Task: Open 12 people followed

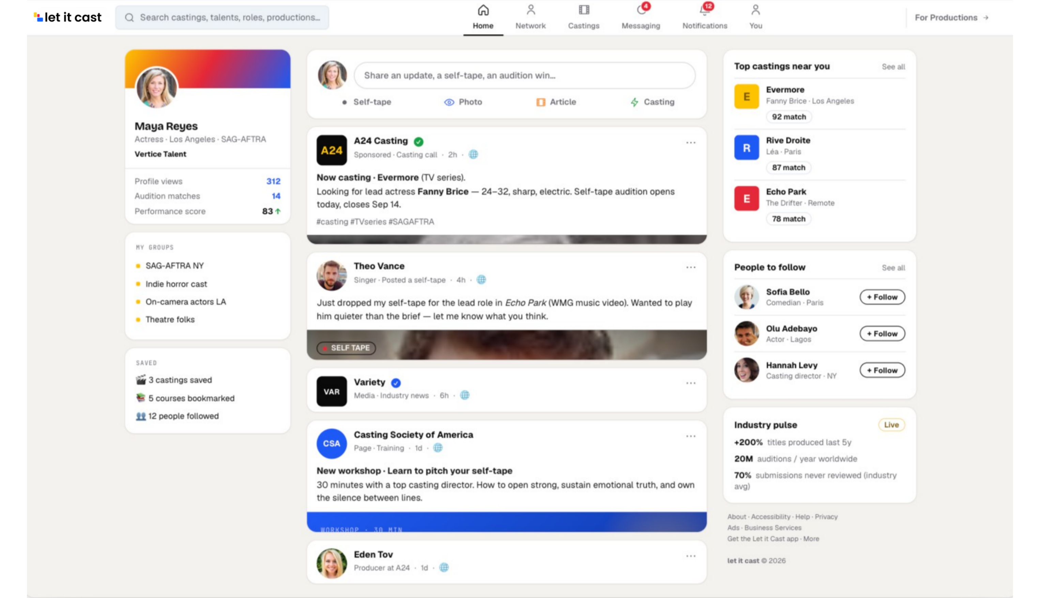Action: (x=178, y=416)
